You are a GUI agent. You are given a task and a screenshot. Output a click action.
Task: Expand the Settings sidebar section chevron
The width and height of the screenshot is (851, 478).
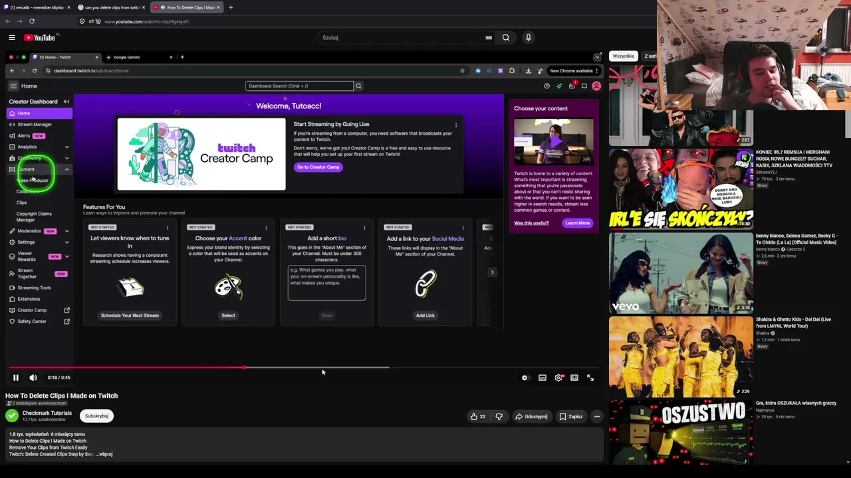click(66, 242)
